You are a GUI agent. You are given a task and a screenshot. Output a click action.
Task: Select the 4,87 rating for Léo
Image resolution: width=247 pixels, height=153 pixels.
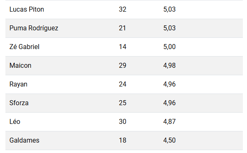click(x=170, y=122)
